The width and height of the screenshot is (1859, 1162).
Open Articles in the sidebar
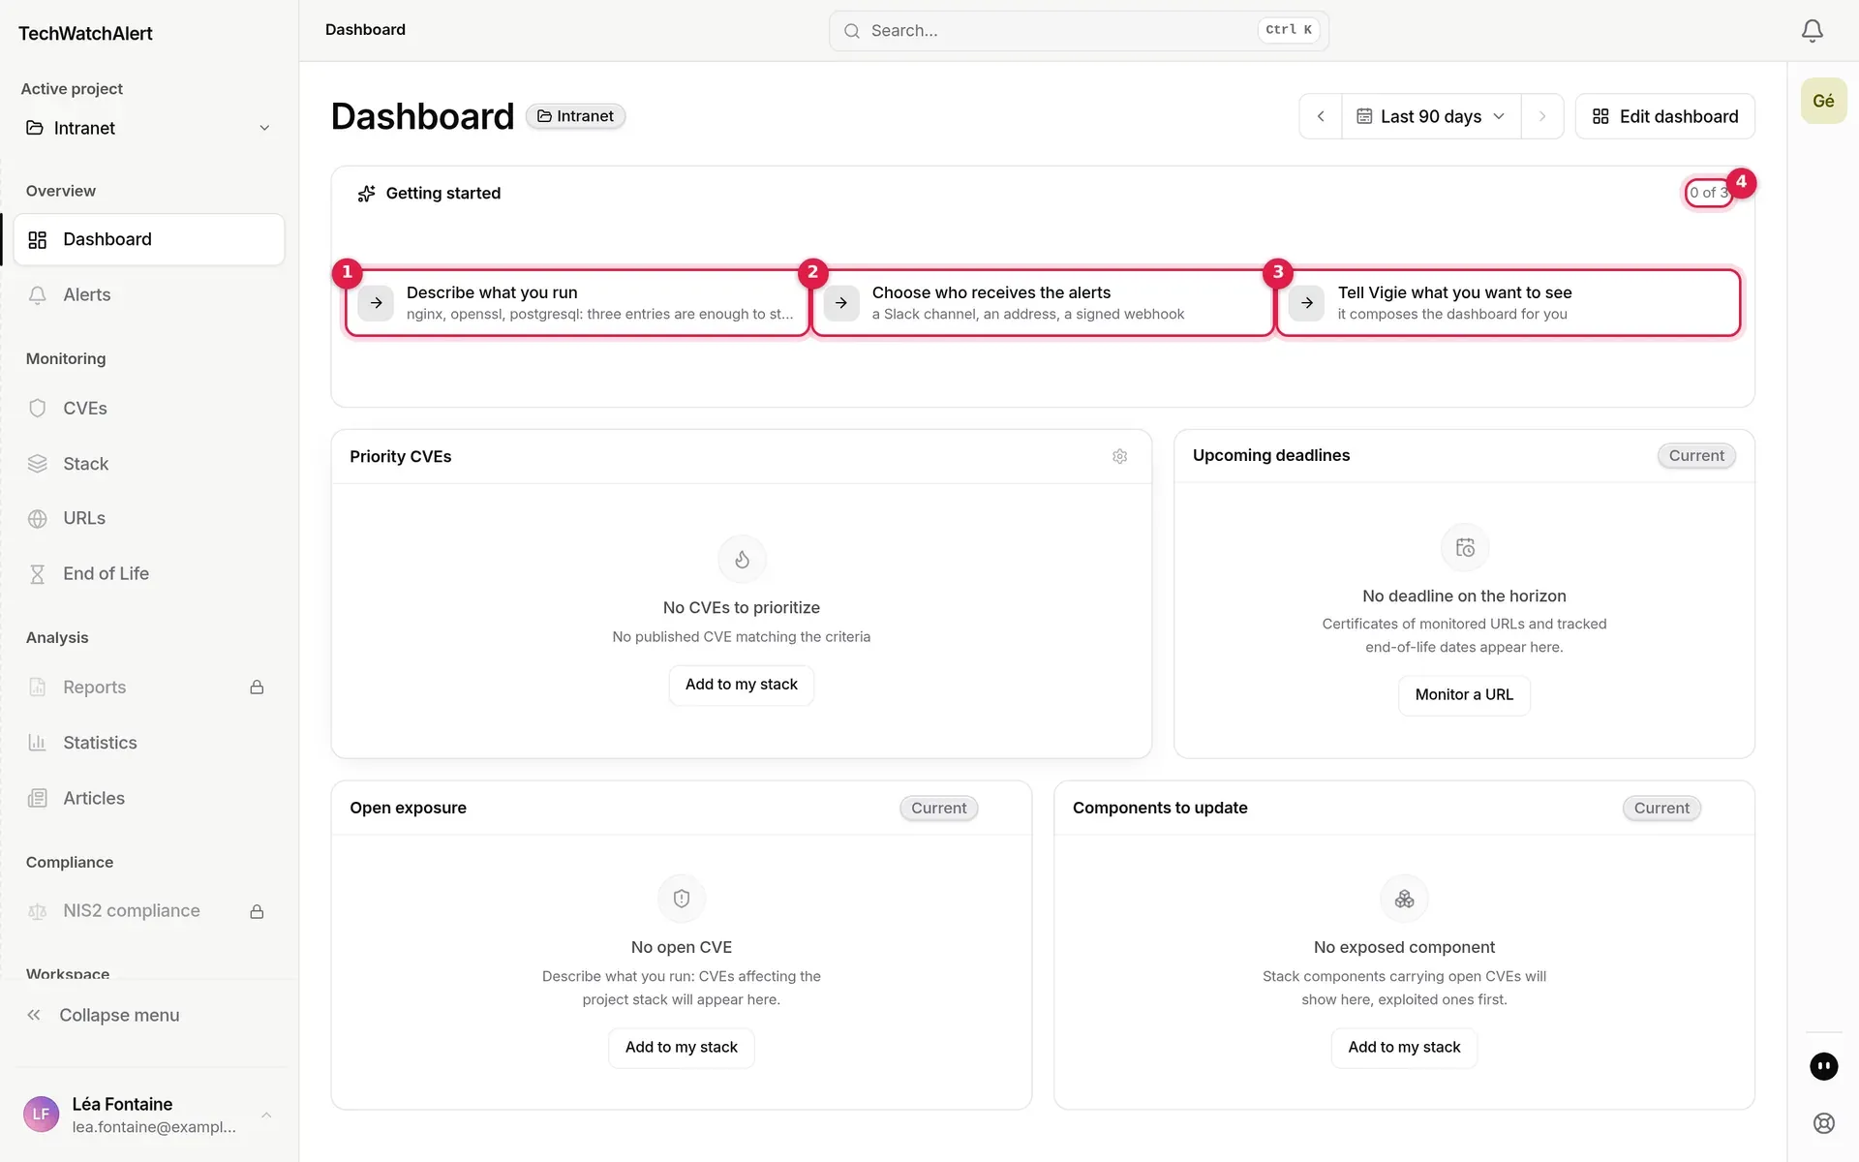(149, 799)
